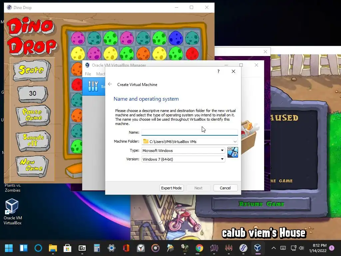
Task: Close the Create Virtual Machine dialog
Action: click(233, 71)
